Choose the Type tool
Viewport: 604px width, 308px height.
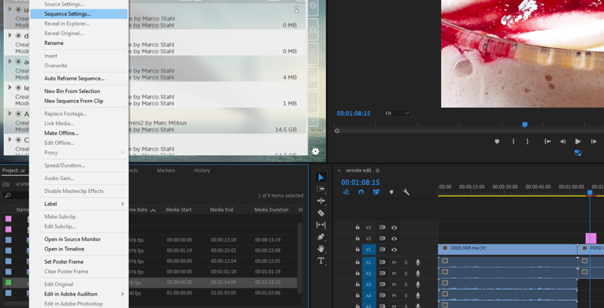click(x=321, y=261)
